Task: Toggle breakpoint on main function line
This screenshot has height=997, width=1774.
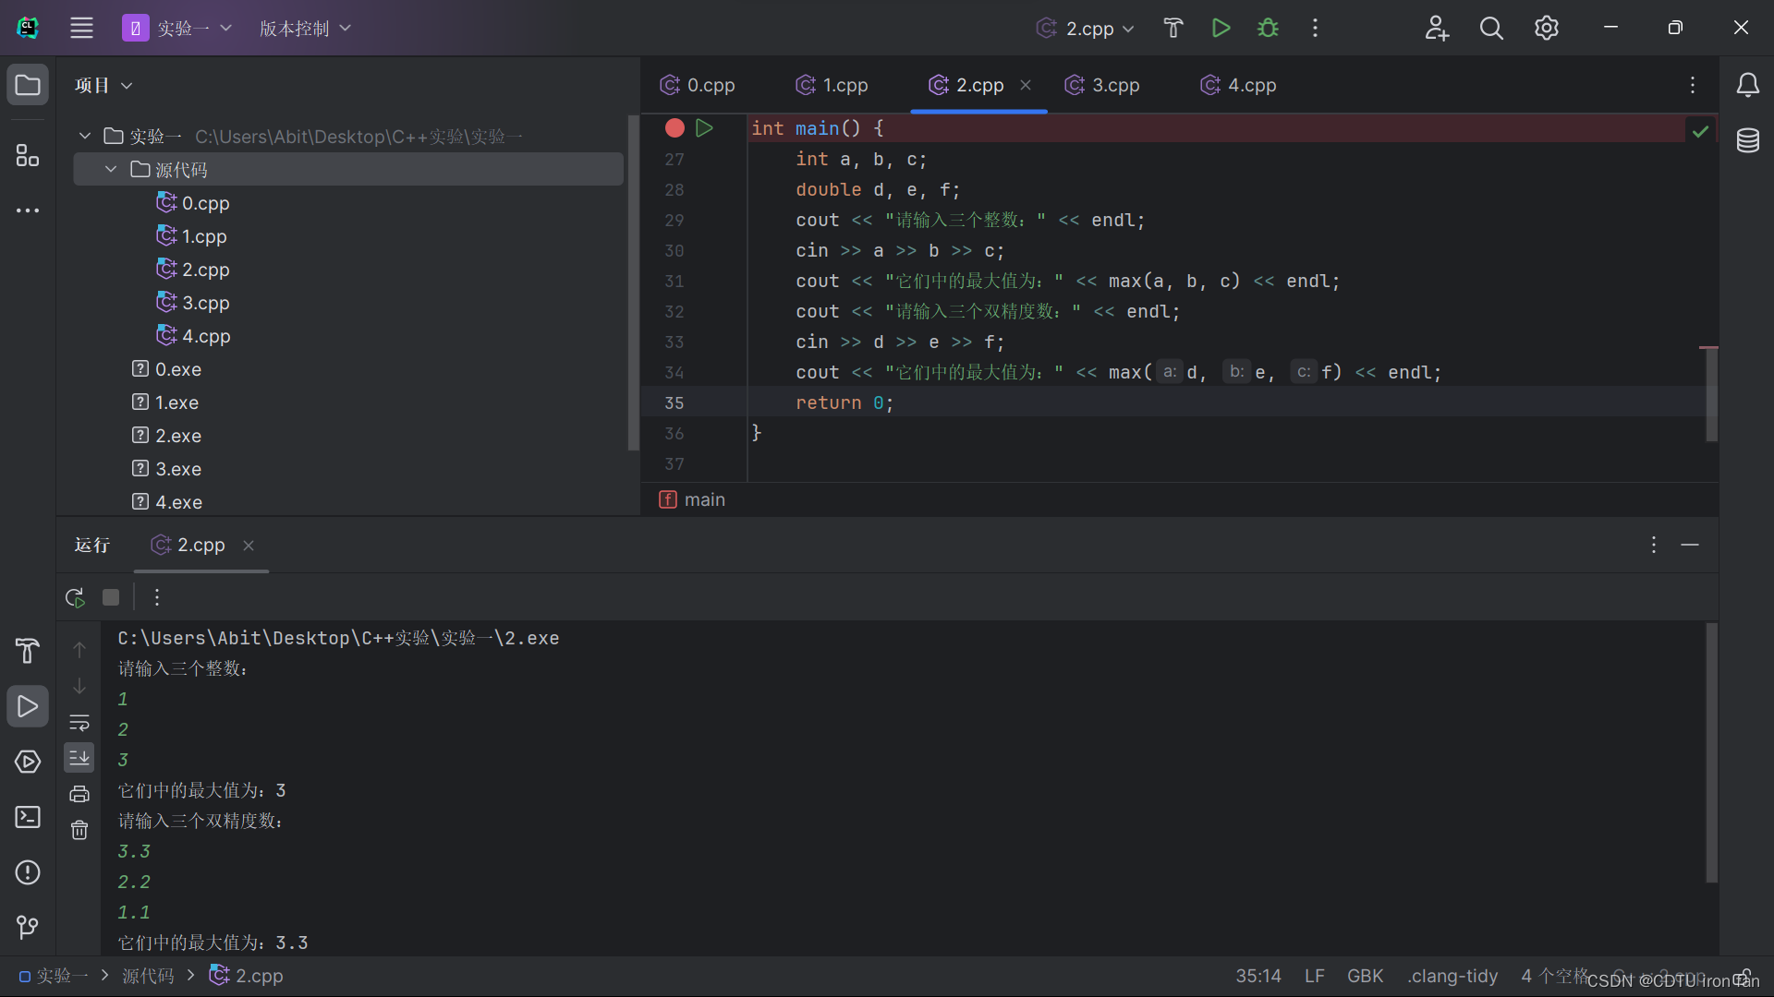Action: point(674,128)
